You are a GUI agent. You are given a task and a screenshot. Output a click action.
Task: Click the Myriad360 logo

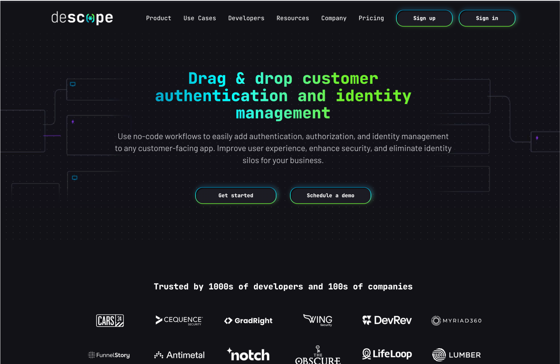[456, 321]
